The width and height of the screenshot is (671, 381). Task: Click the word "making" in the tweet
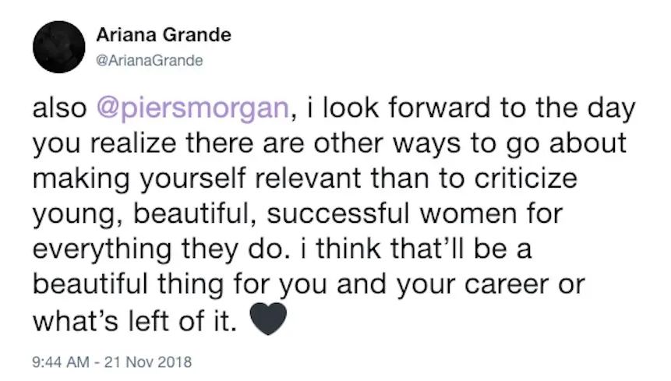tap(81, 180)
